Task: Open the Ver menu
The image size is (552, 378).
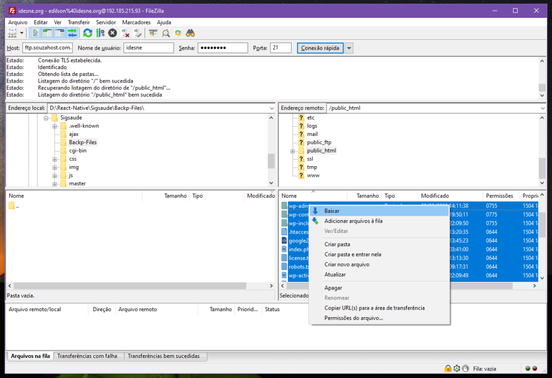Action: click(x=58, y=22)
